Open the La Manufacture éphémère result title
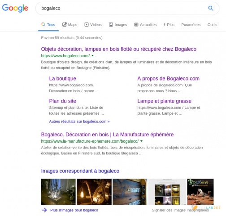This screenshot has height=216, width=226. coord(107,135)
